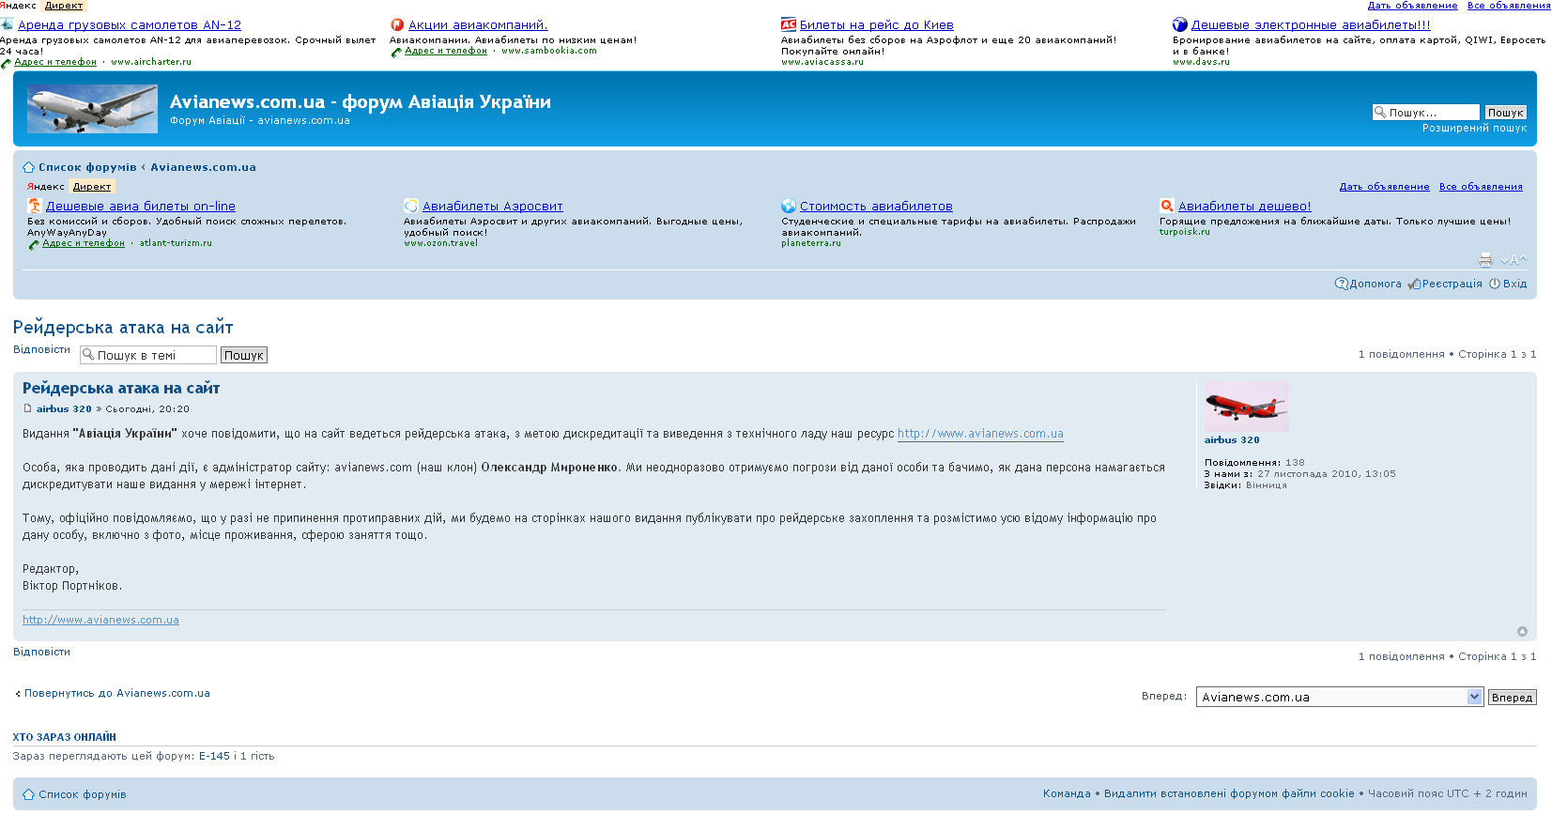
Task: Click the airplane logo in forum header
Action: click(x=92, y=109)
